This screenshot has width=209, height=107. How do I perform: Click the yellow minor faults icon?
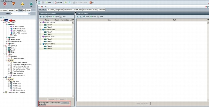click(22, 4)
